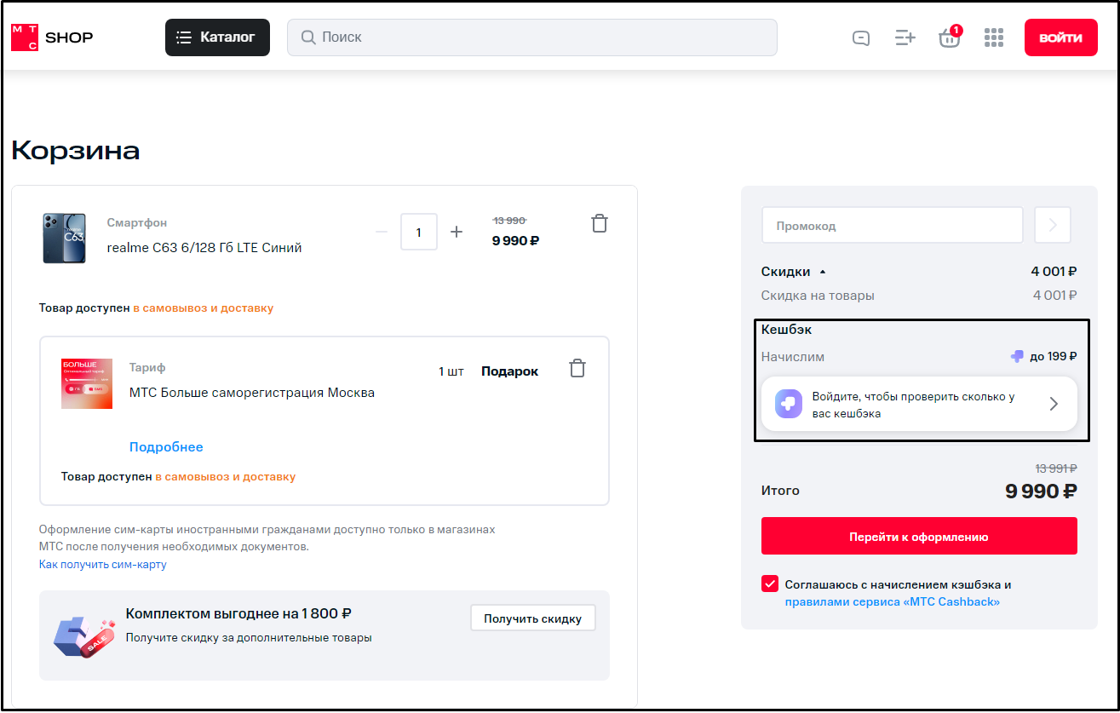Click the Войти login button

coord(1061,37)
